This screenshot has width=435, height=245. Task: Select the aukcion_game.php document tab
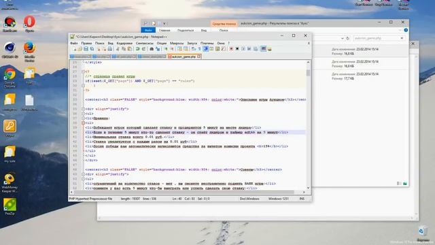(x=184, y=56)
